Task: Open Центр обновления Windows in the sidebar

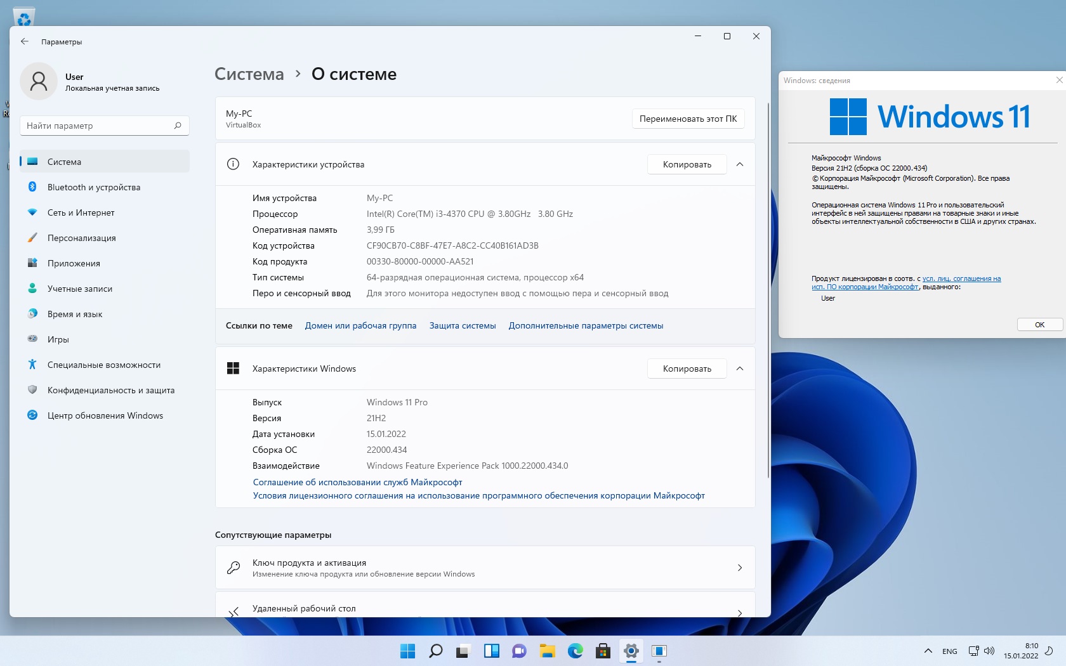Action: click(x=105, y=415)
